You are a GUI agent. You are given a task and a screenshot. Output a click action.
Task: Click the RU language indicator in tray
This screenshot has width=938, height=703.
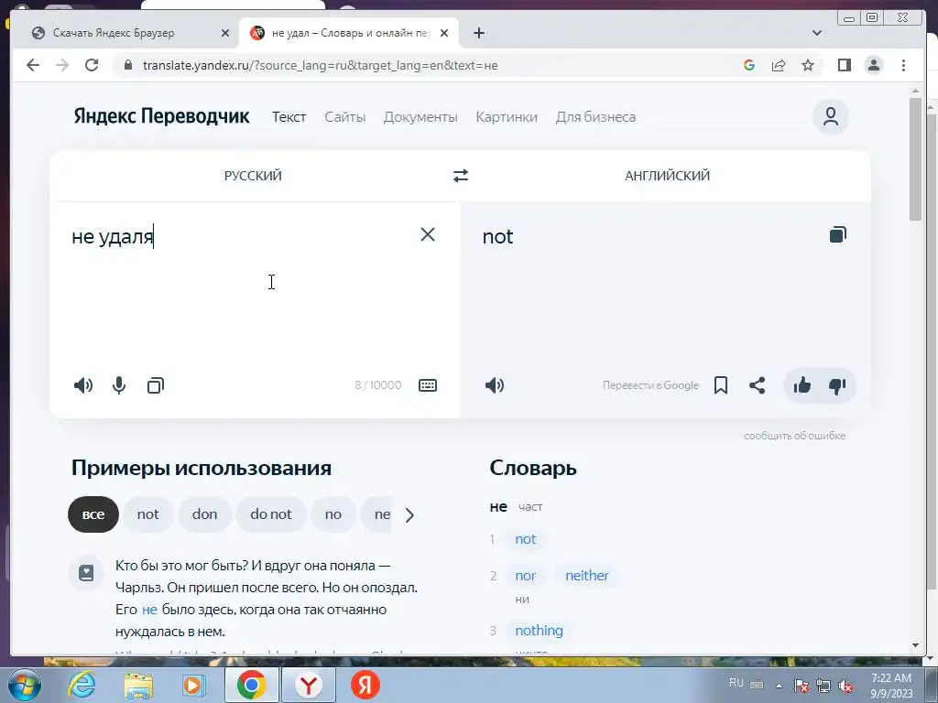click(736, 683)
